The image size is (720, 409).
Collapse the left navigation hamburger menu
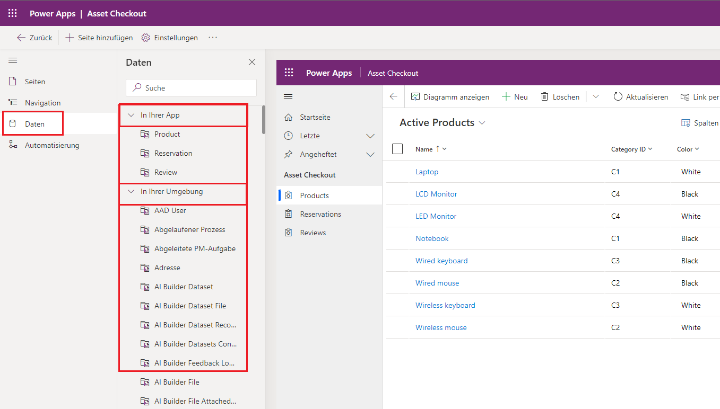13,60
